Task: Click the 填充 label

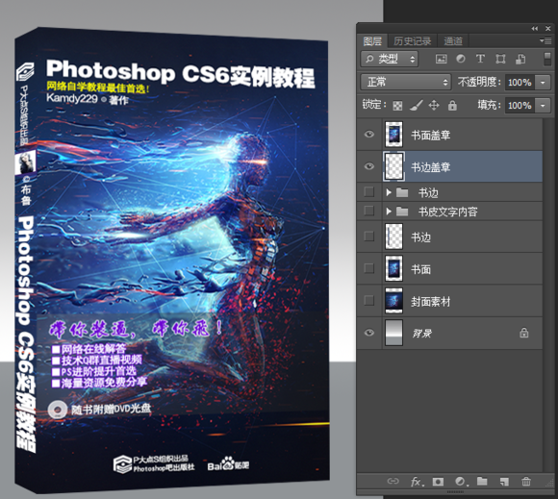Action: point(489,105)
